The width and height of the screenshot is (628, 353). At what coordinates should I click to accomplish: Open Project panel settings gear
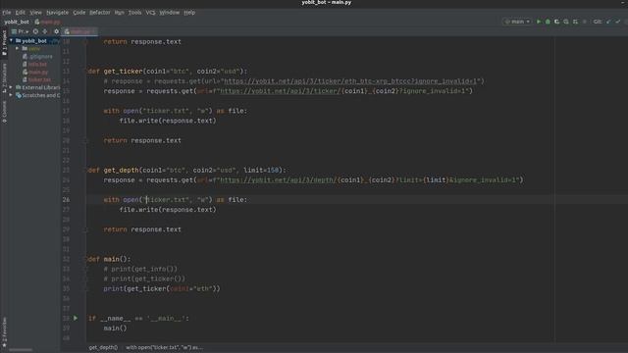click(x=56, y=31)
